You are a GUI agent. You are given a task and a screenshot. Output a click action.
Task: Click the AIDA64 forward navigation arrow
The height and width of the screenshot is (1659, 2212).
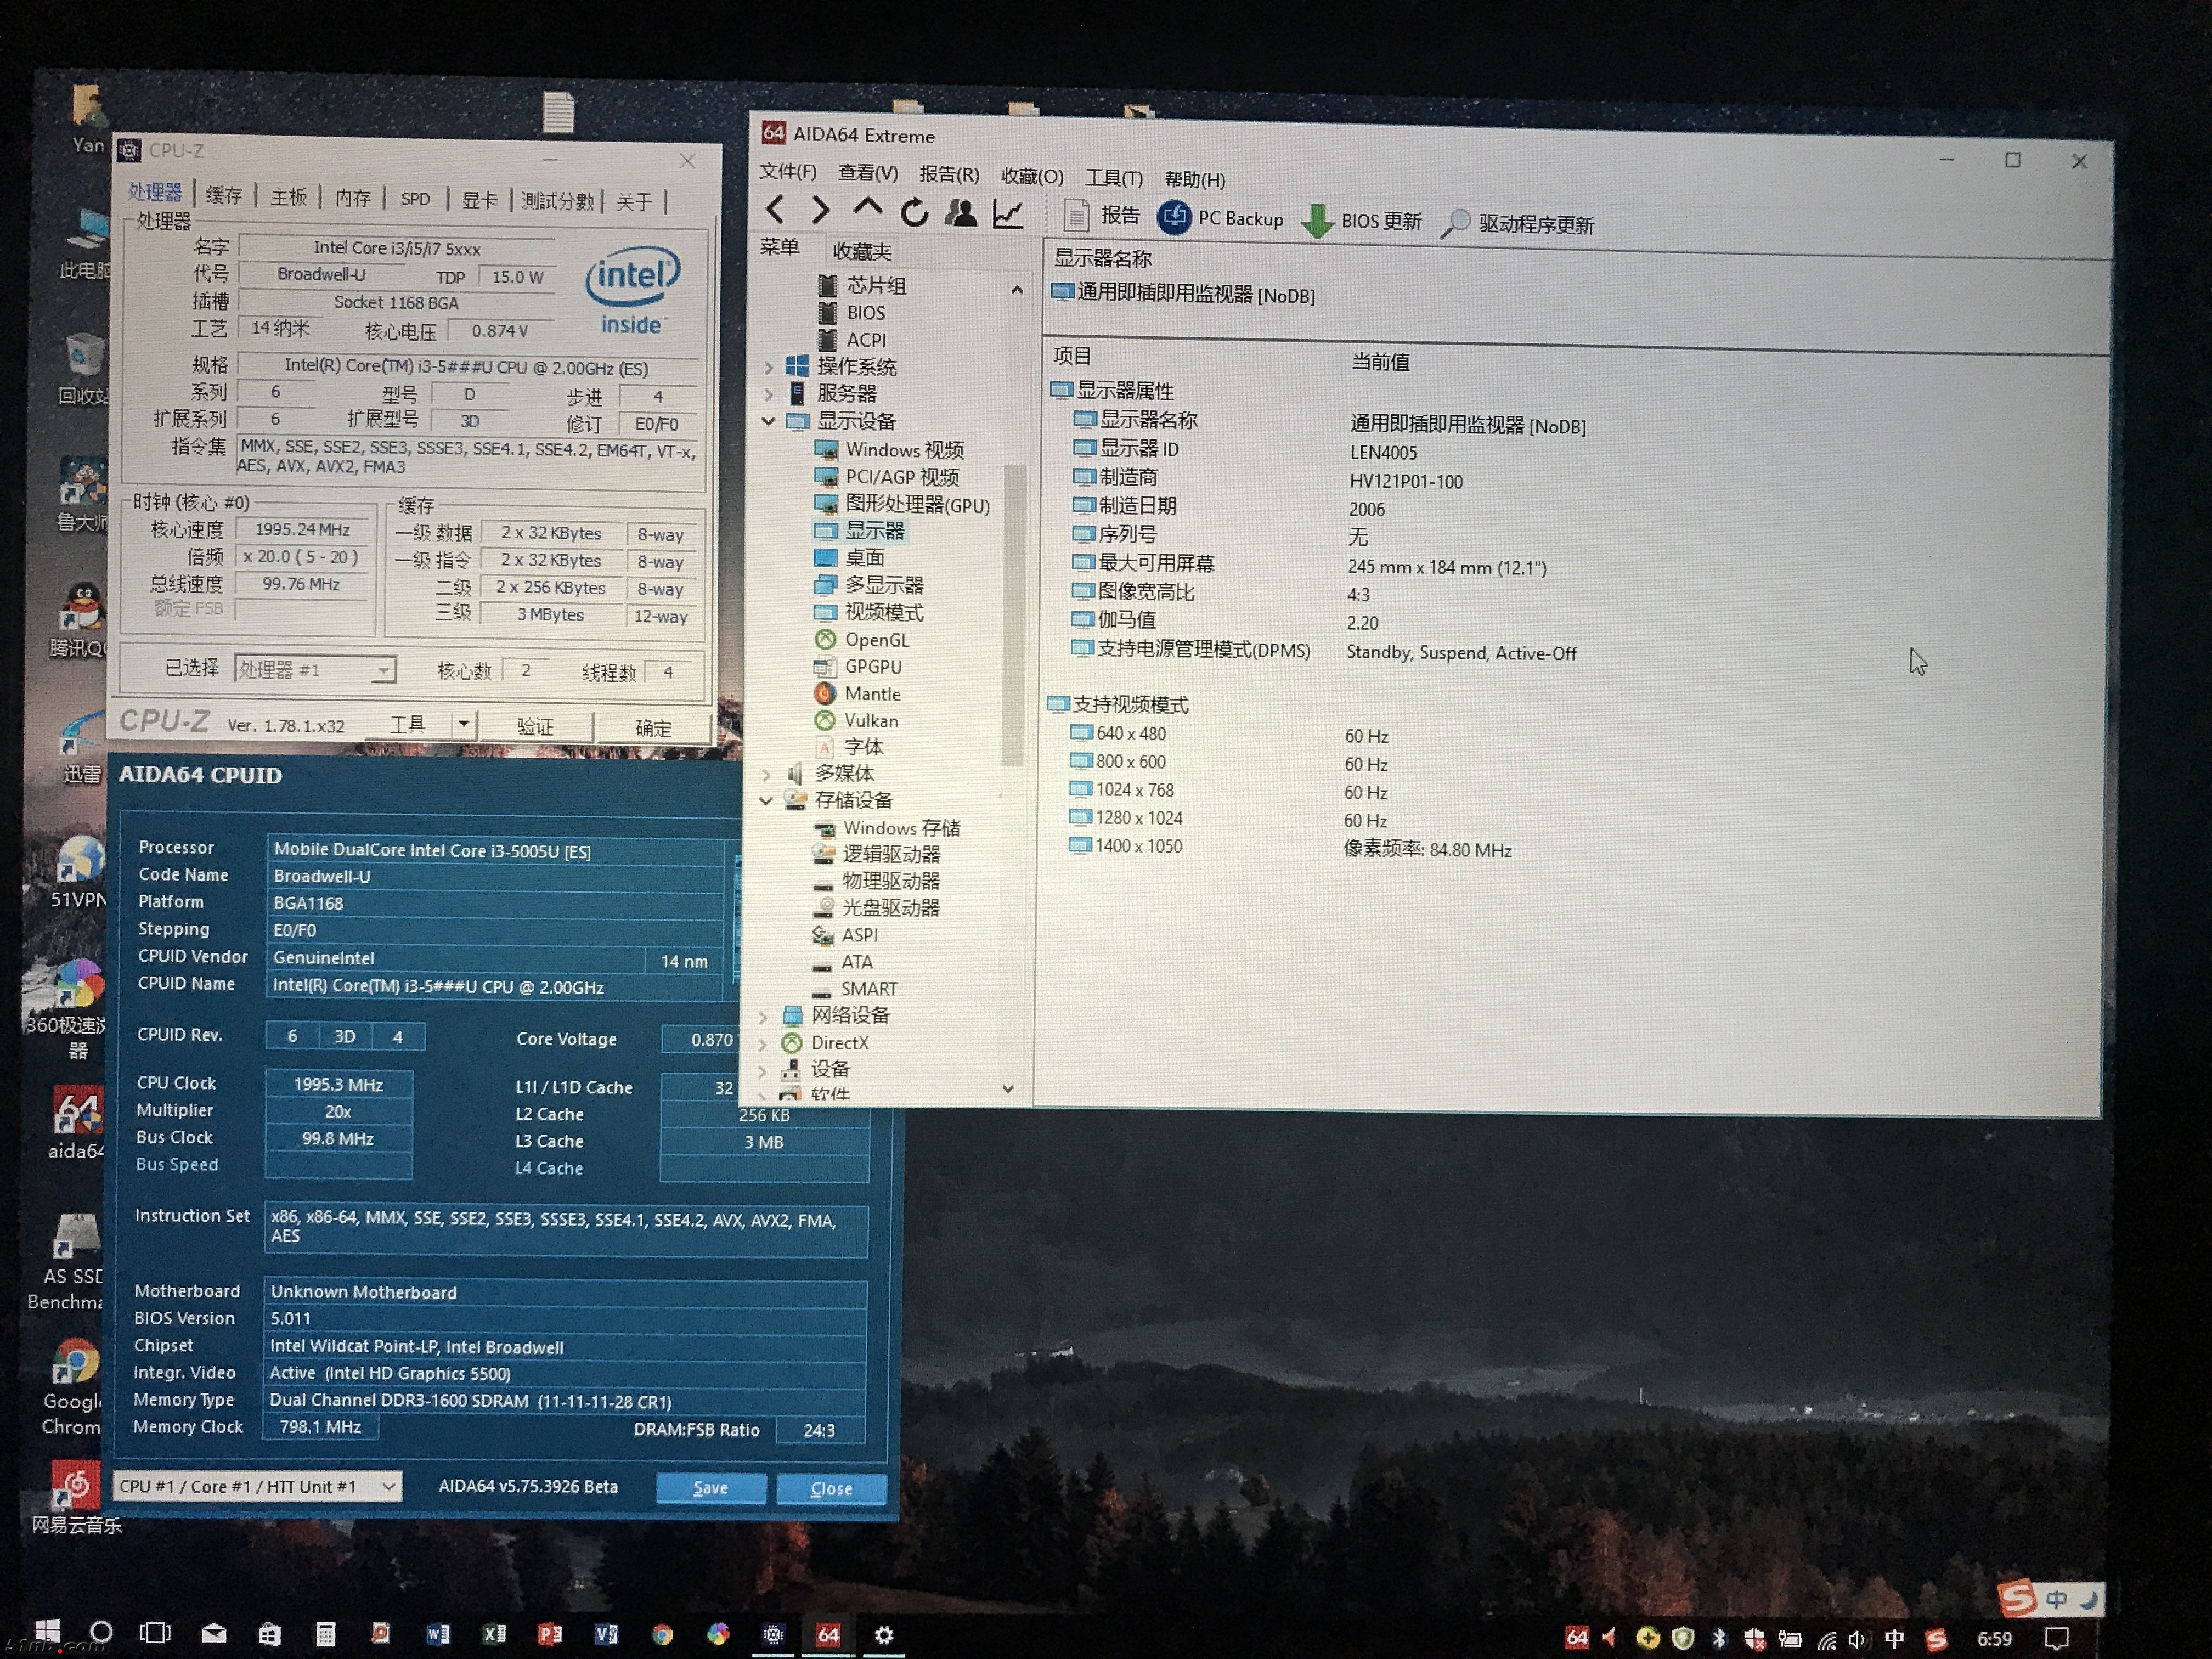pos(820,210)
